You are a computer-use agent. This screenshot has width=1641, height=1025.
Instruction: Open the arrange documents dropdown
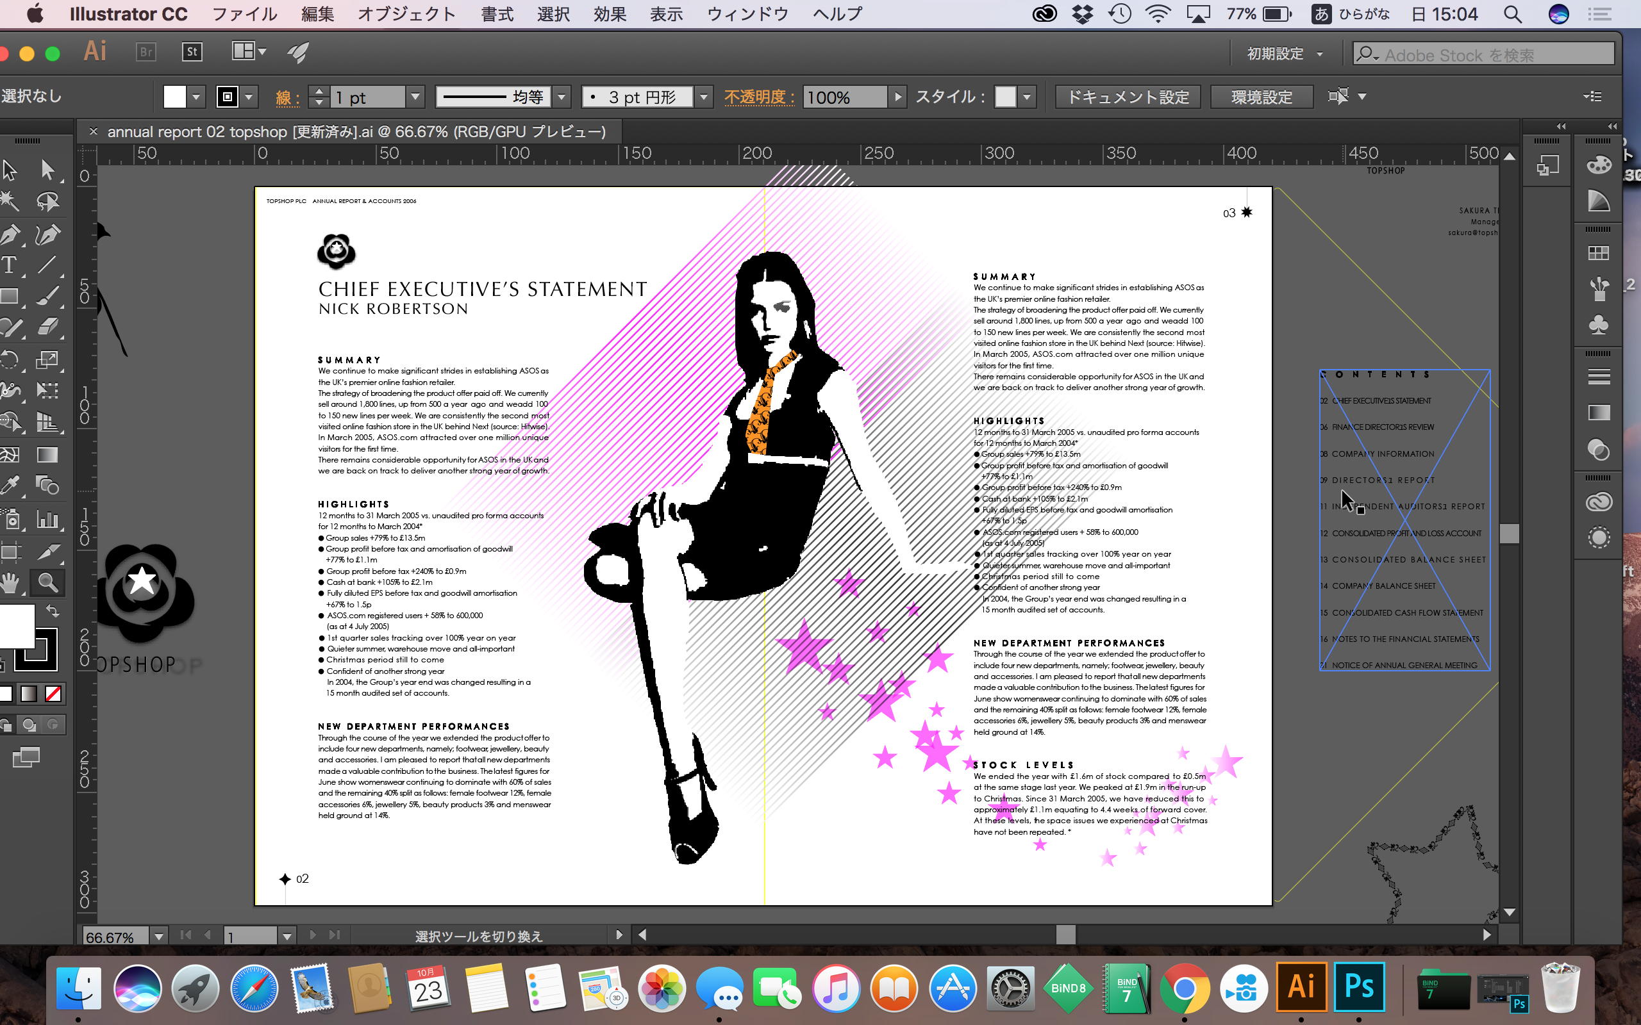[249, 51]
